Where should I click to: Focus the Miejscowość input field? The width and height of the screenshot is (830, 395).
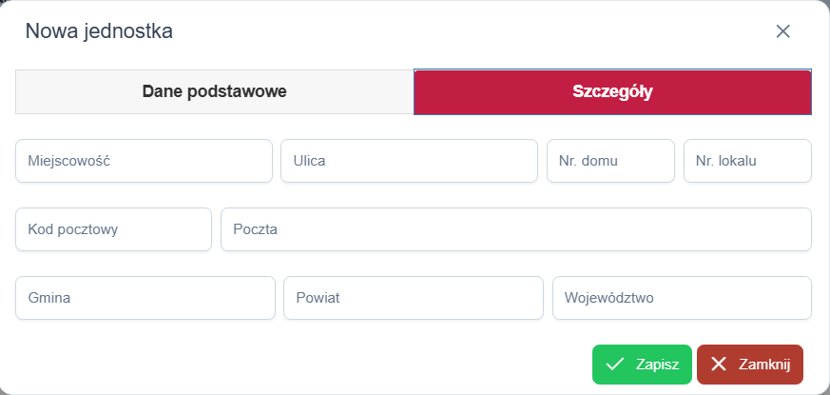pos(144,161)
